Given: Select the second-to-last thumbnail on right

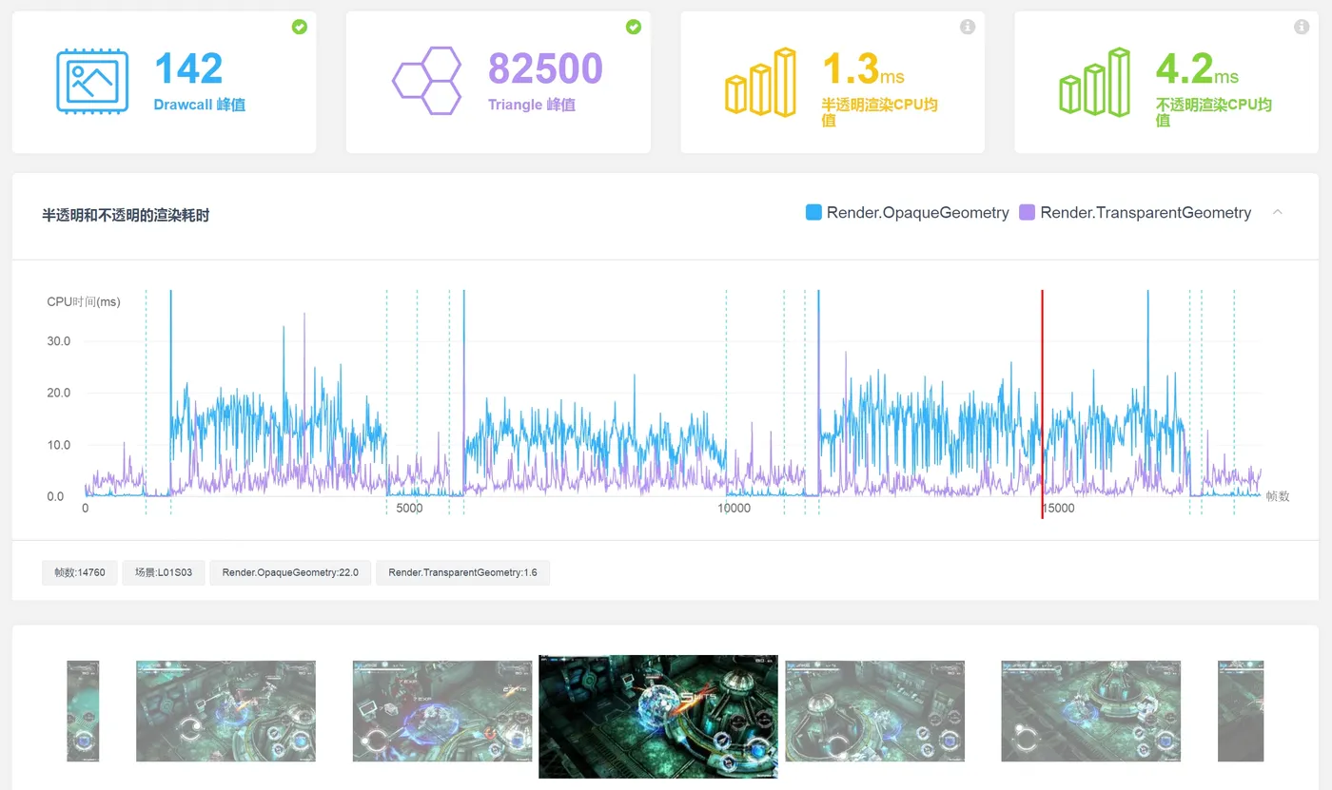Looking at the screenshot, I should (x=1091, y=711).
